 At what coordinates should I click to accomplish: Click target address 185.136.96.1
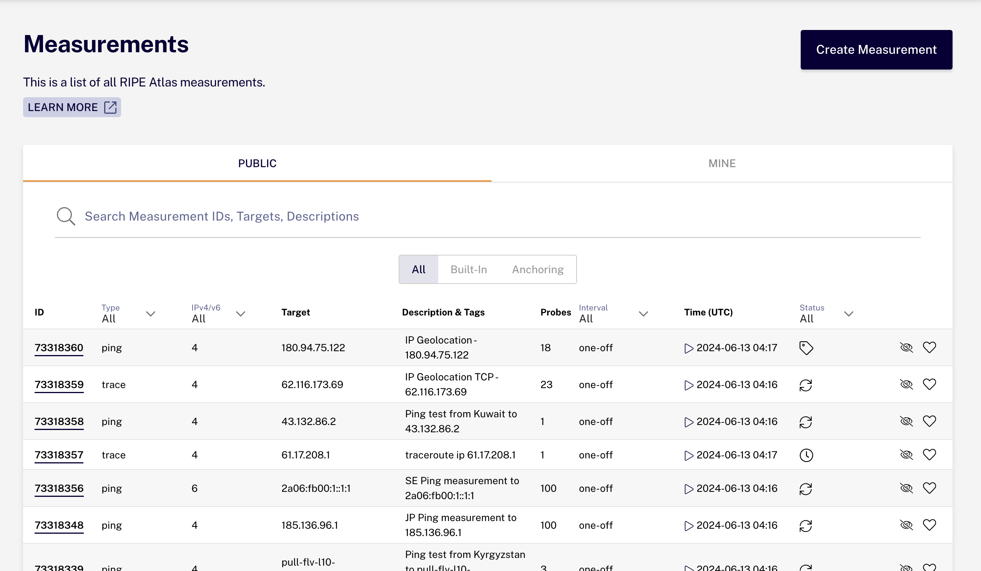click(309, 525)
